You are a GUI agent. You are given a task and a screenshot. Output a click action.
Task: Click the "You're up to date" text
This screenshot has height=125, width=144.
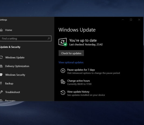pyautogui.click(x=83, y=40)
